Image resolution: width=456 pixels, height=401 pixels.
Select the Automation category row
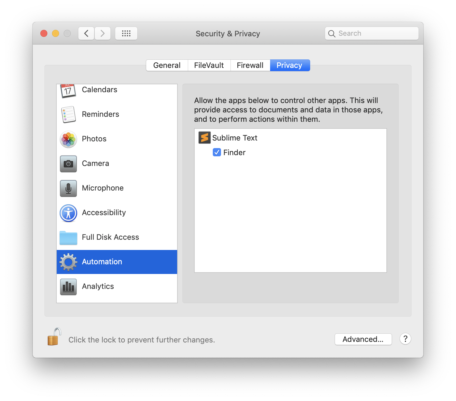tap(117, 262)
